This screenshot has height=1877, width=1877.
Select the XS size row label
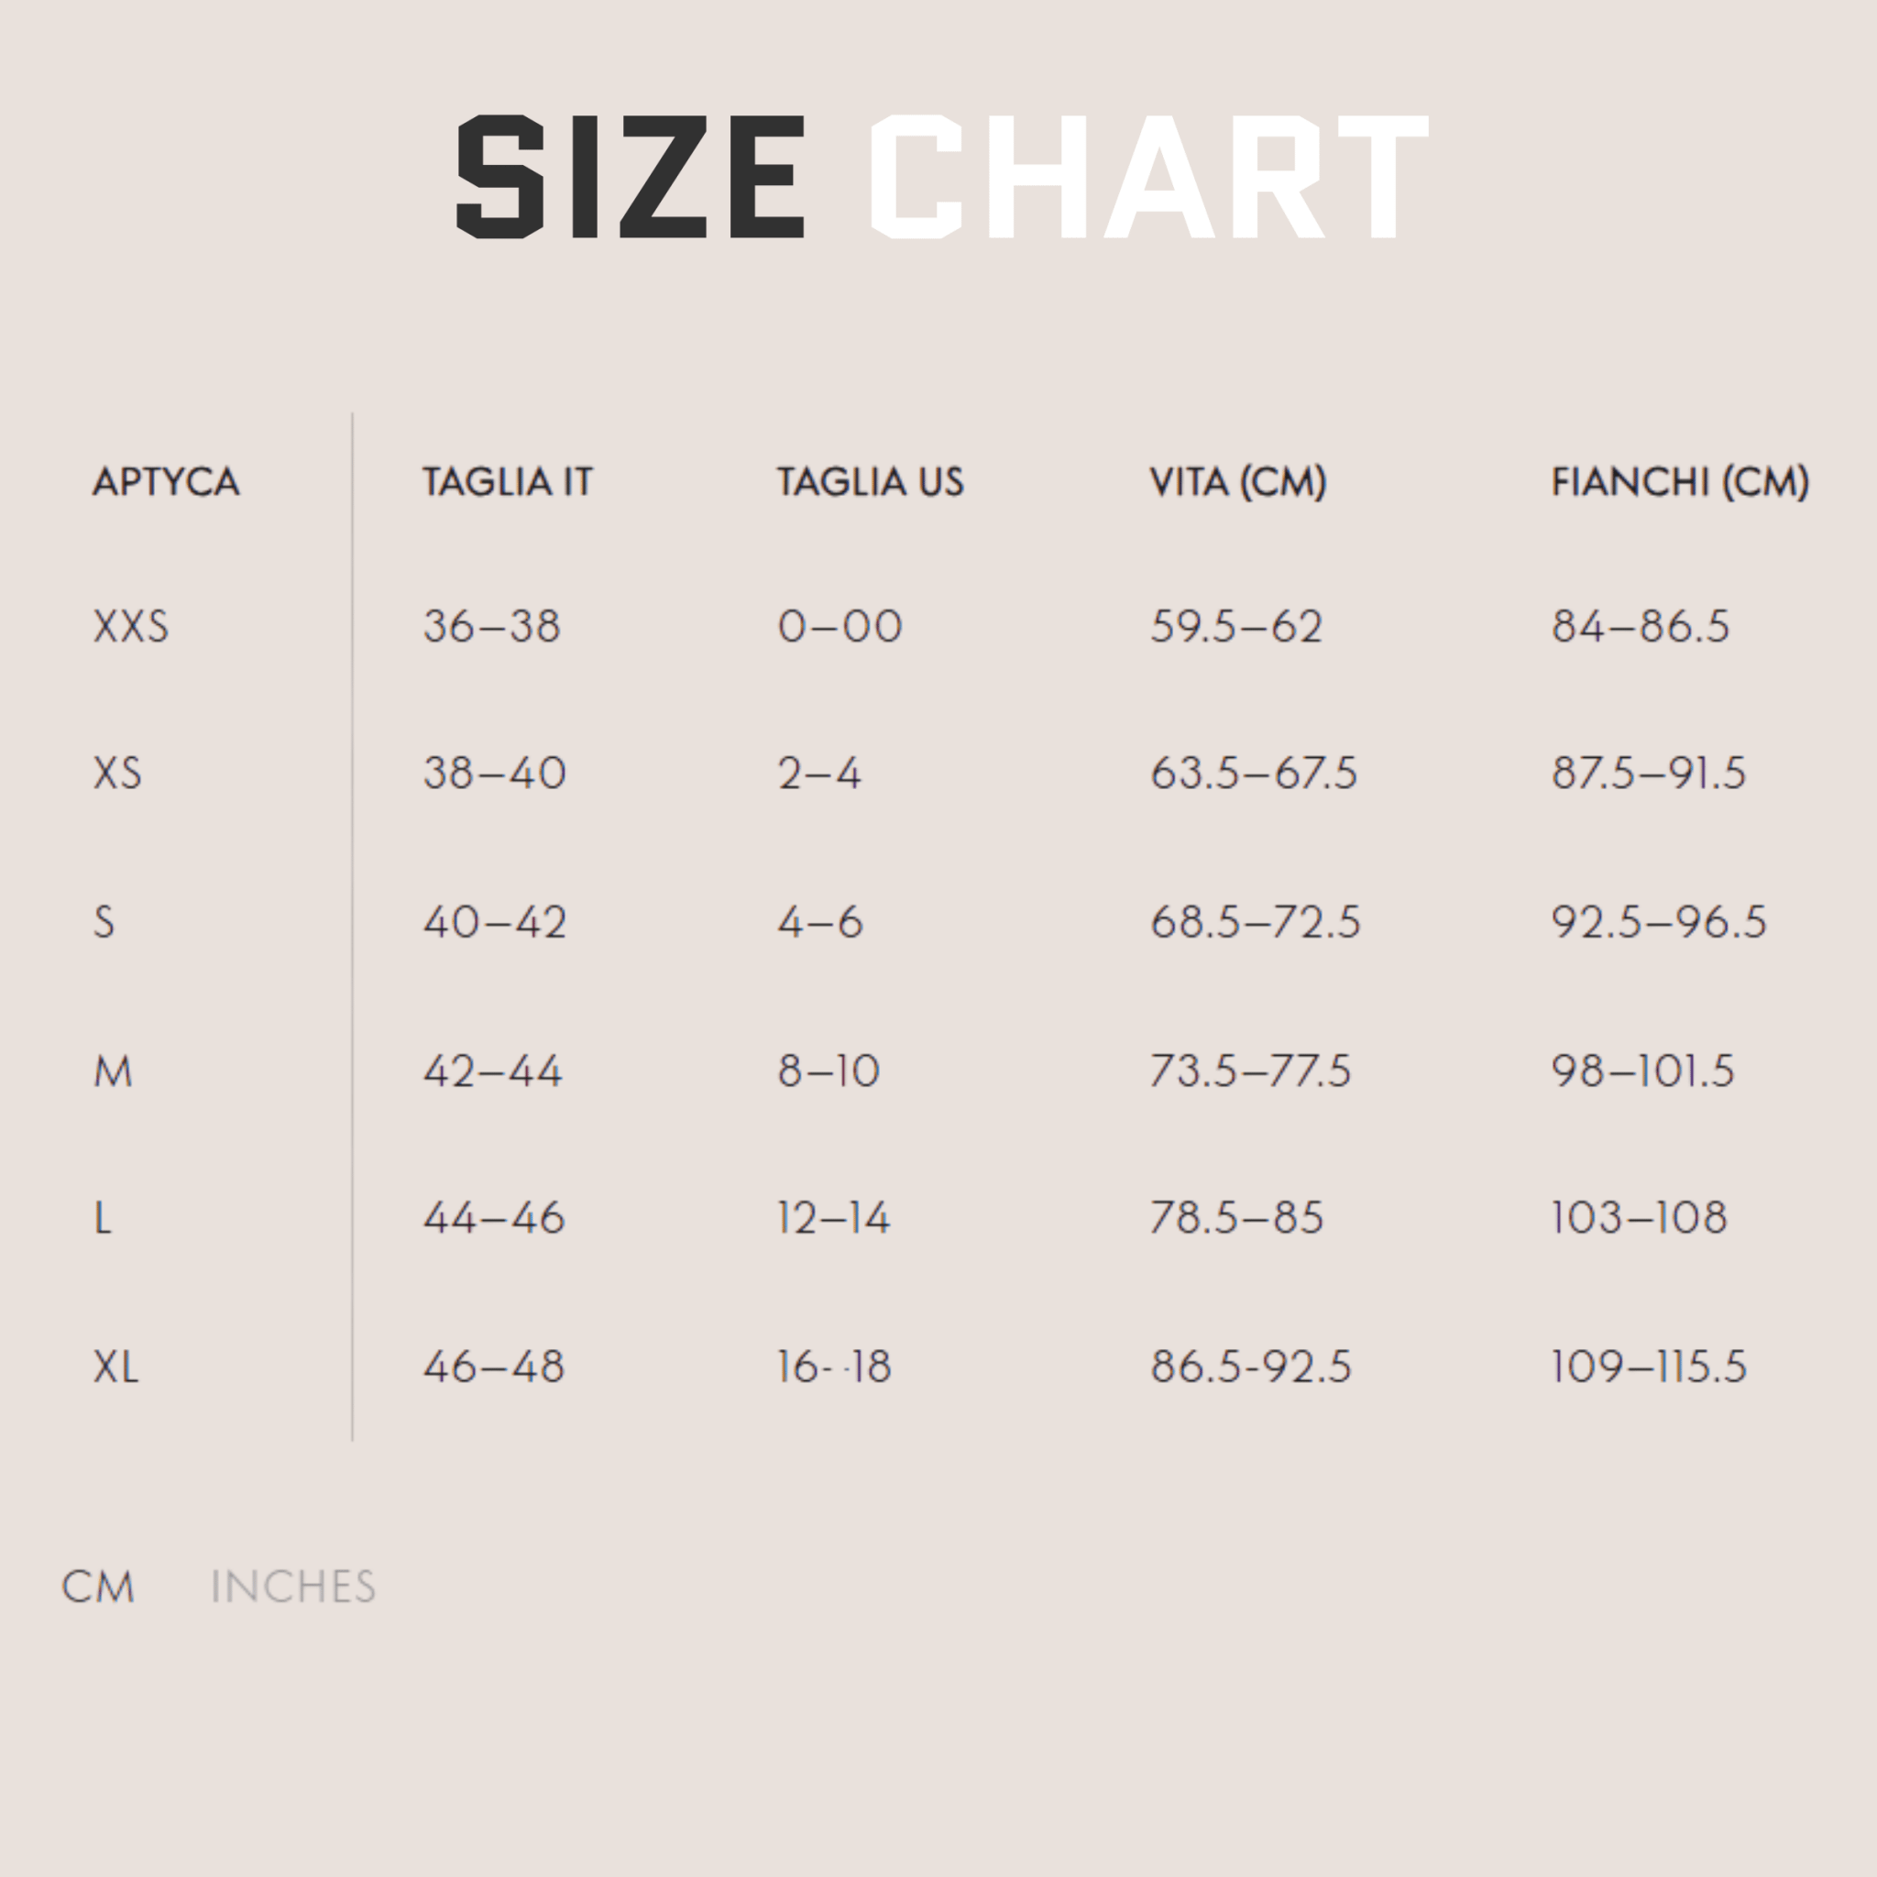117,774
